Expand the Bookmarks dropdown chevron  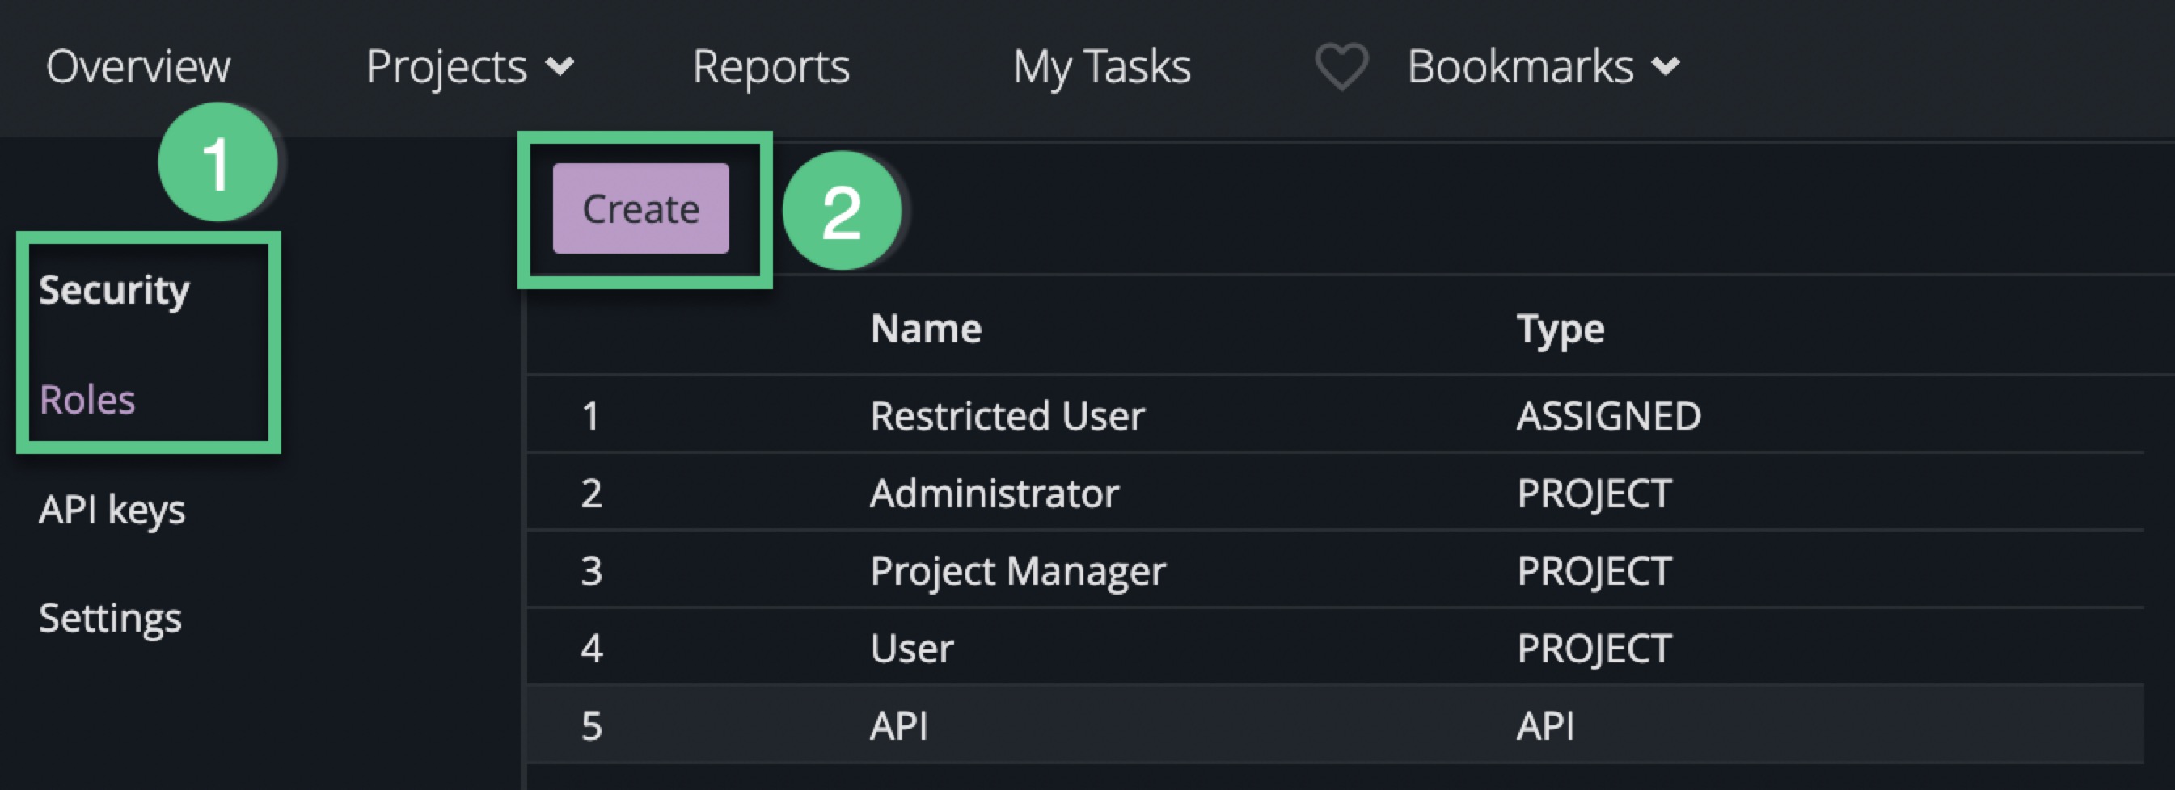1665,66
